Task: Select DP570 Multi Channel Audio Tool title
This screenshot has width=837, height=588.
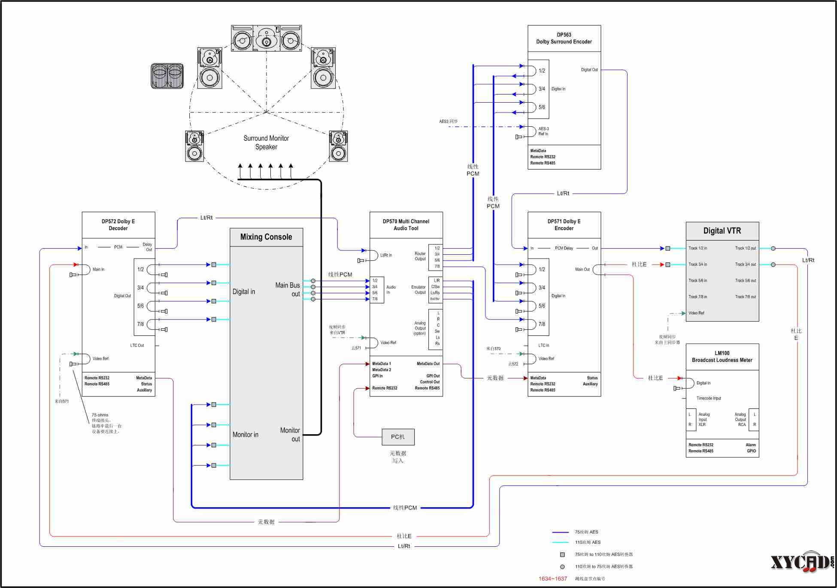Action: pyautogui.click(x=406, y=225)
